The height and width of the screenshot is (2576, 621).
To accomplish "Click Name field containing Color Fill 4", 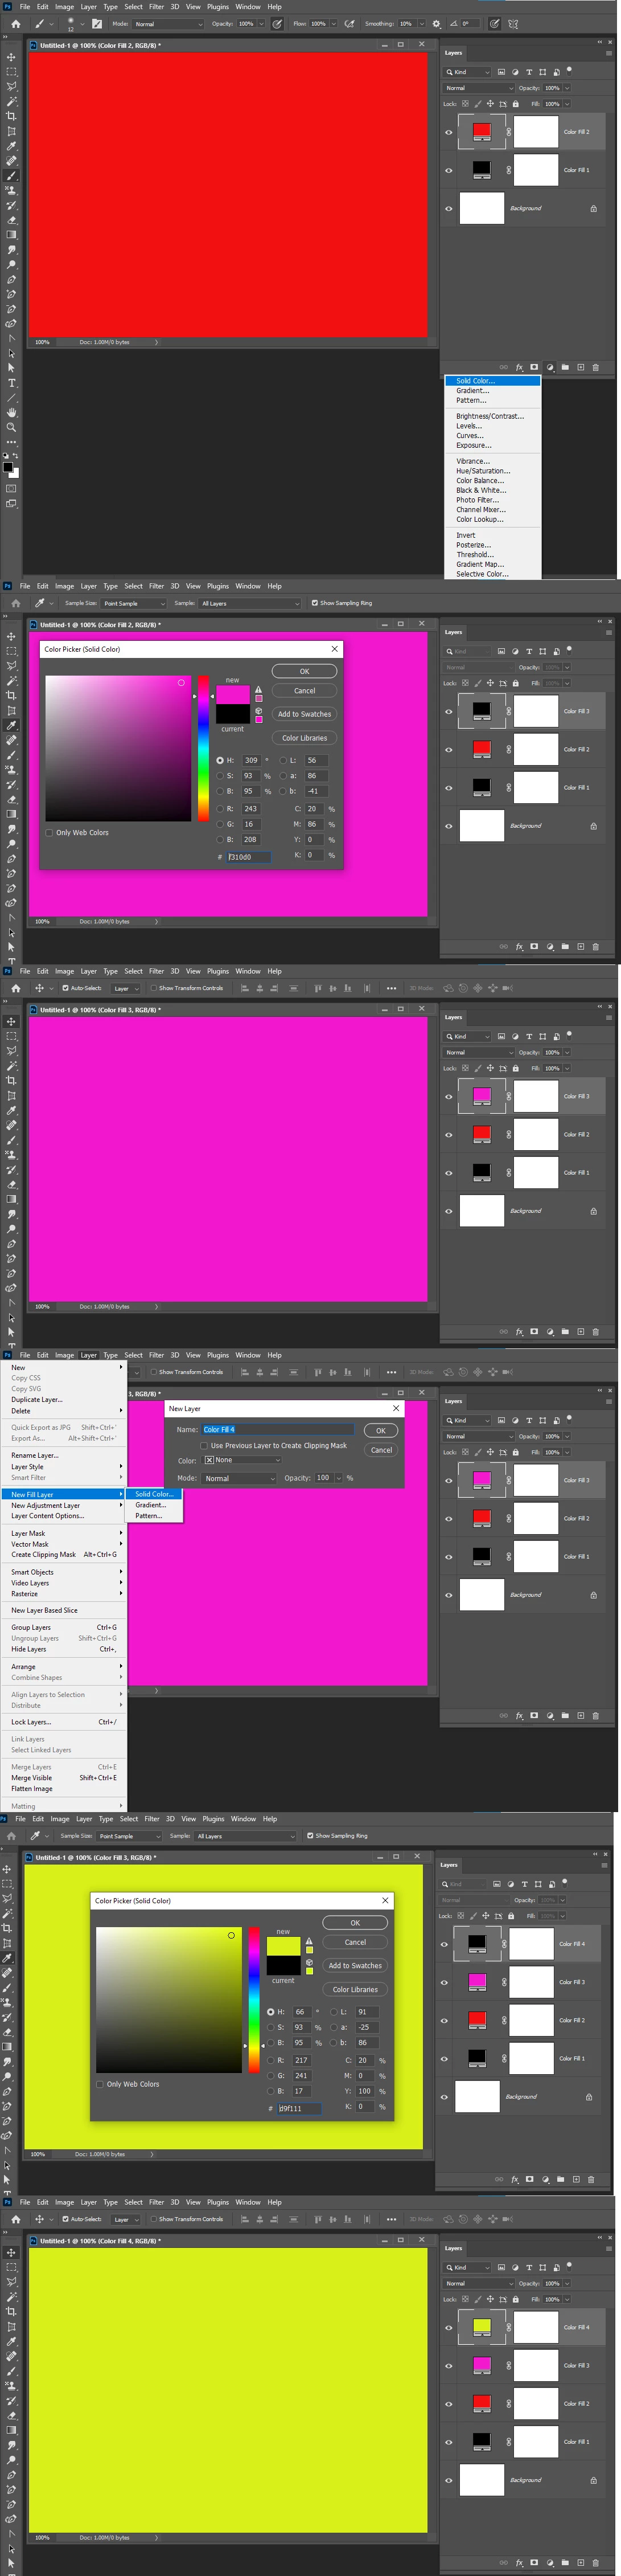I will click(278, 1429).
